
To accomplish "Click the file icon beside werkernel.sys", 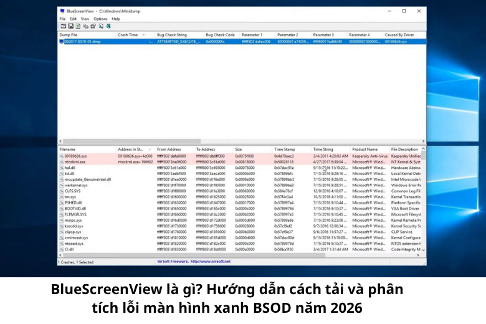I will pos(62,186).
